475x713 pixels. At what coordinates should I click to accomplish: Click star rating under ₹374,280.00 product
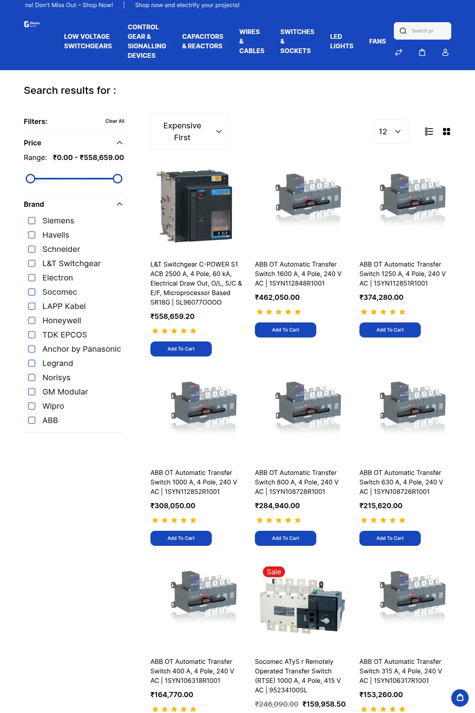point(383,312)
